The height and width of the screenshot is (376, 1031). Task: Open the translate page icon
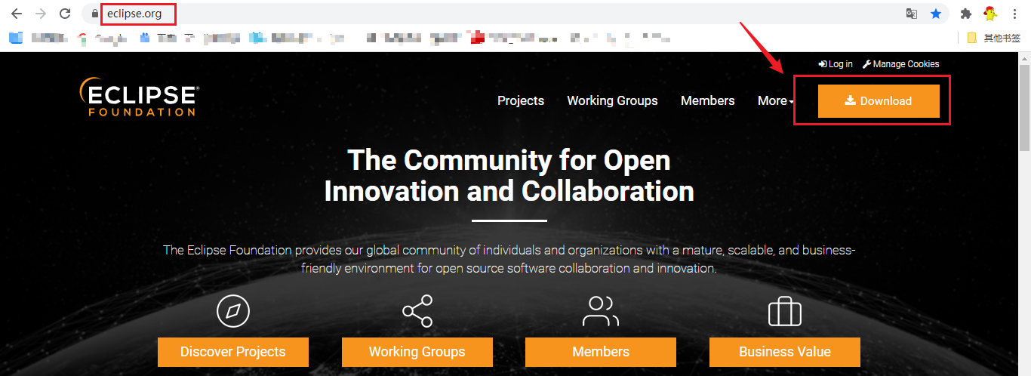click(x=912, y=14)
